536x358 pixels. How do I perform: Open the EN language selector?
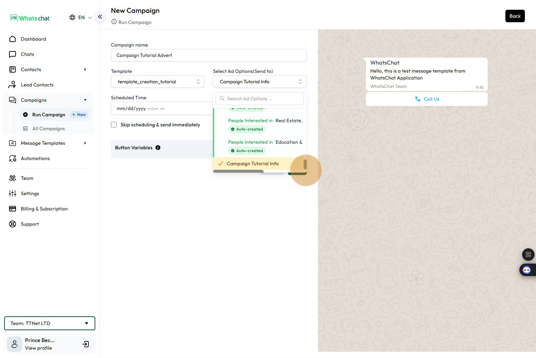(x=81, y=17)
